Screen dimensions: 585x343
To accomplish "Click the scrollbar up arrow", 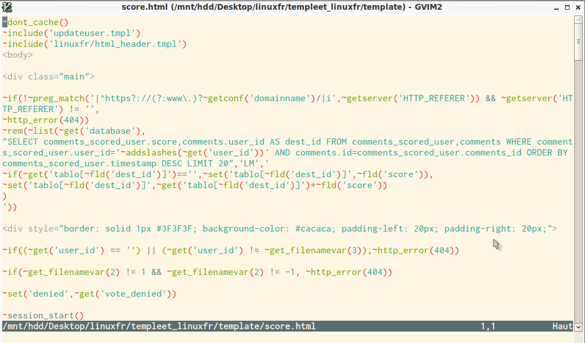I will [x=579, y=21].
